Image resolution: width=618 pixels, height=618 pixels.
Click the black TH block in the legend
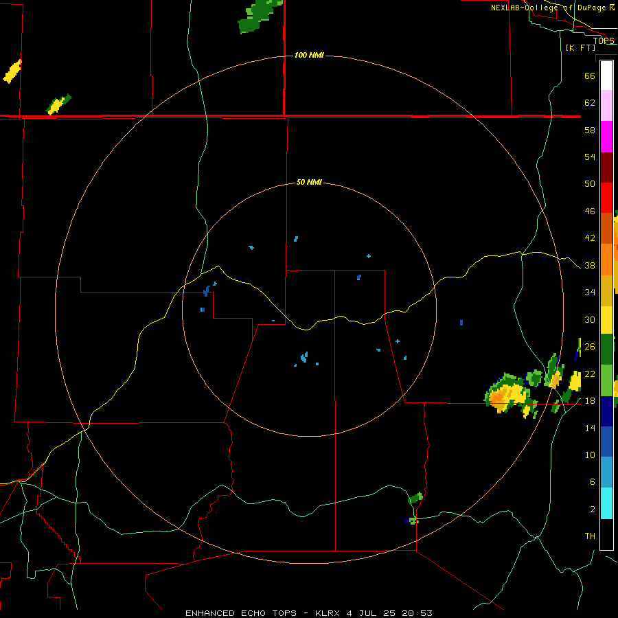tap(606, 534)
